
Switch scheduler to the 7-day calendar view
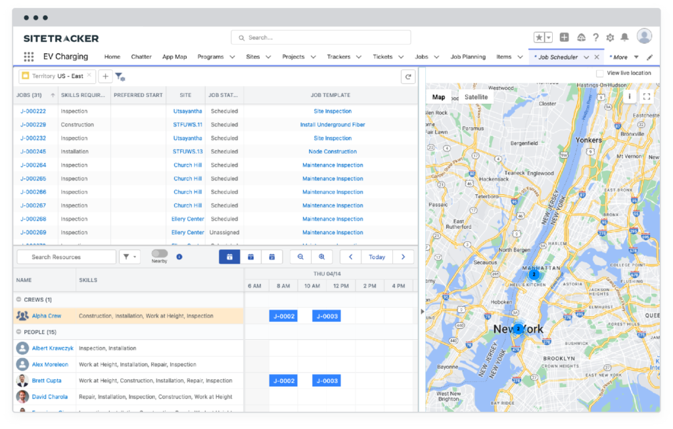click(x=250, y=256)
